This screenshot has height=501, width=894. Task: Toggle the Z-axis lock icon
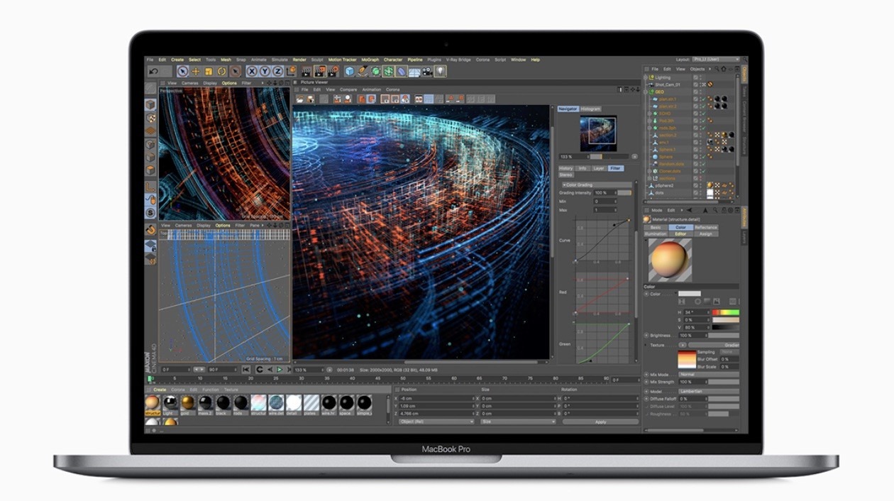click(277, 72)
